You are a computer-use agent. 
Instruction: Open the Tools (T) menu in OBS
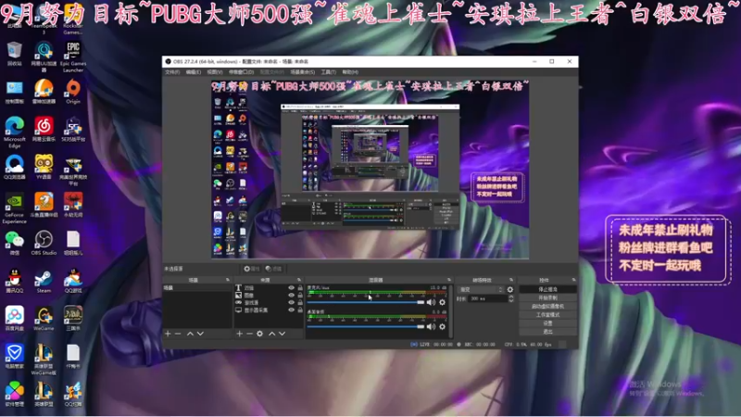[329, 72]
